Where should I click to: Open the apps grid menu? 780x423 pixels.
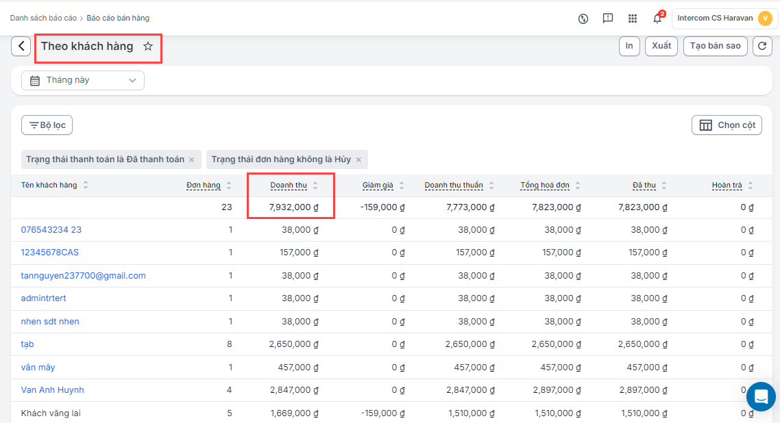633,18
